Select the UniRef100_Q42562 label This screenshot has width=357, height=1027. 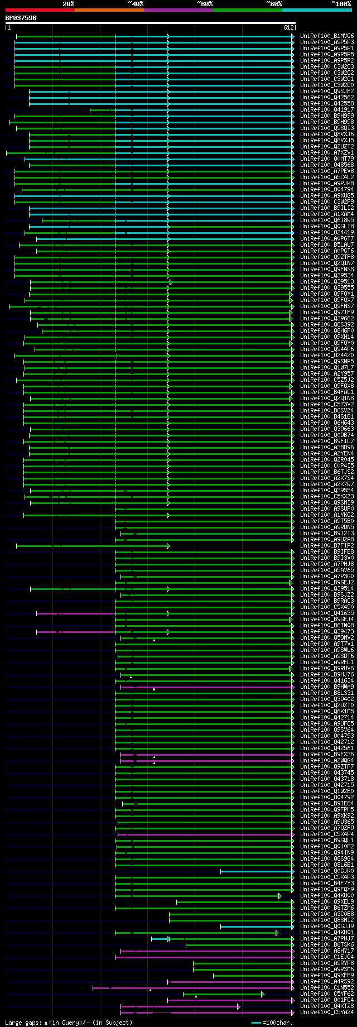click(327, 97)
